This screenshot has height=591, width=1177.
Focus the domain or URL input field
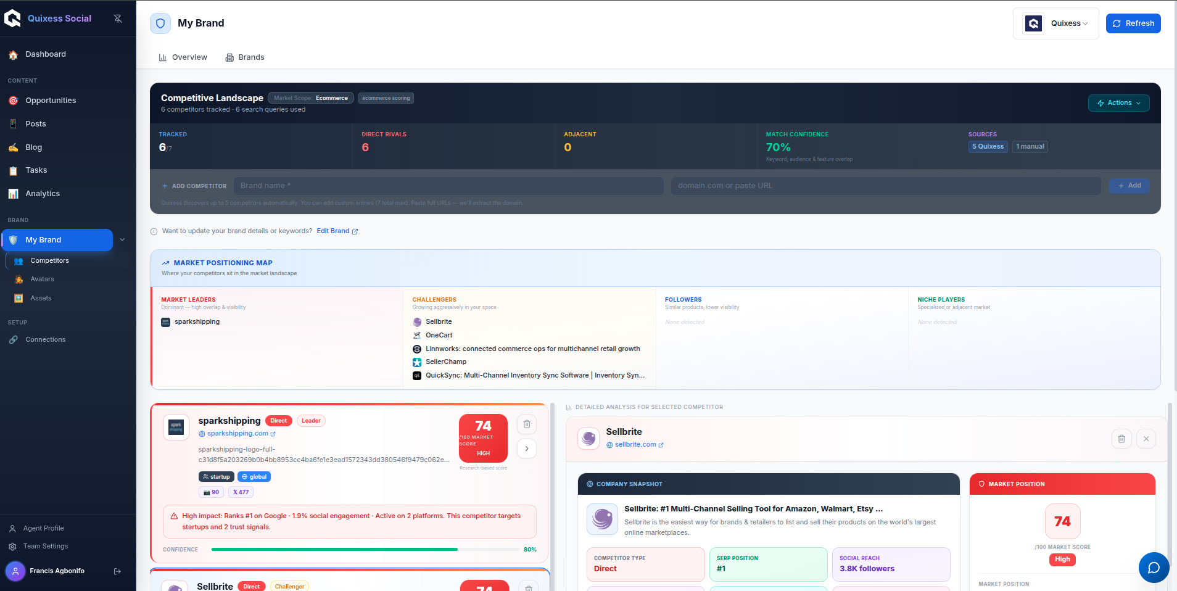pos(886,186)
